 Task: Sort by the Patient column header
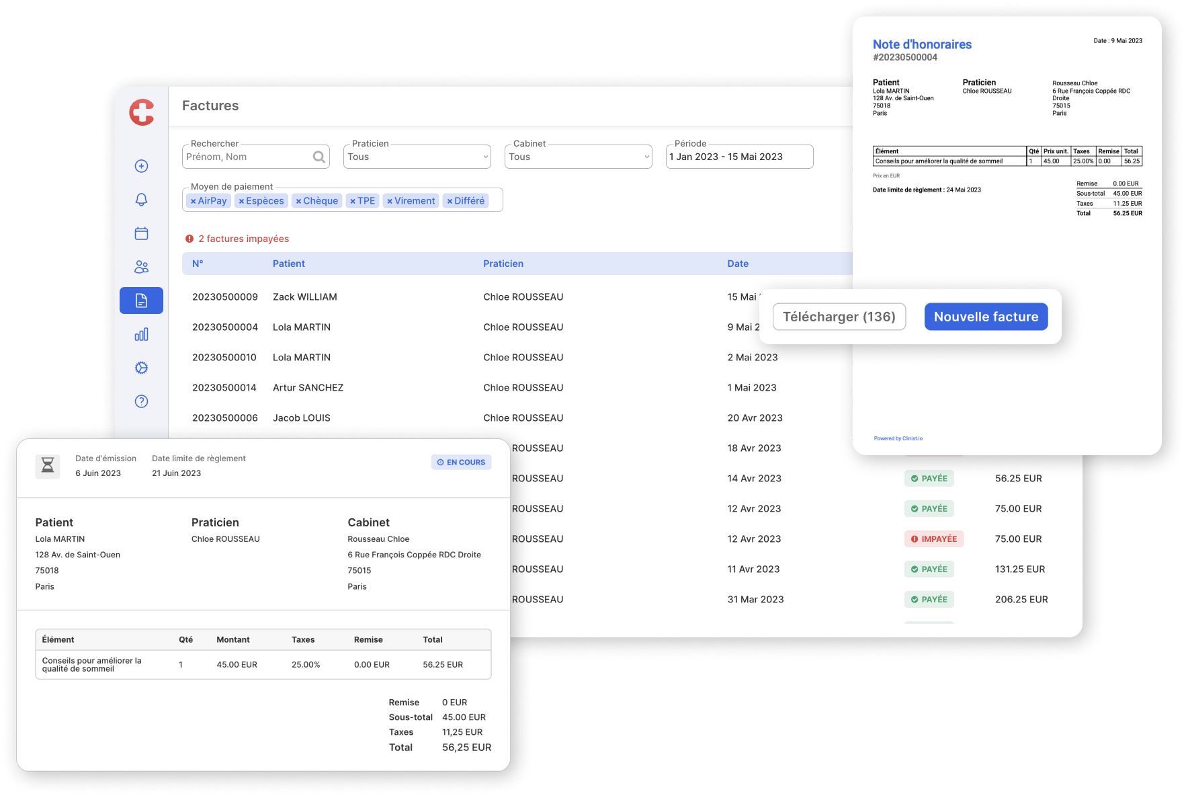288,264
